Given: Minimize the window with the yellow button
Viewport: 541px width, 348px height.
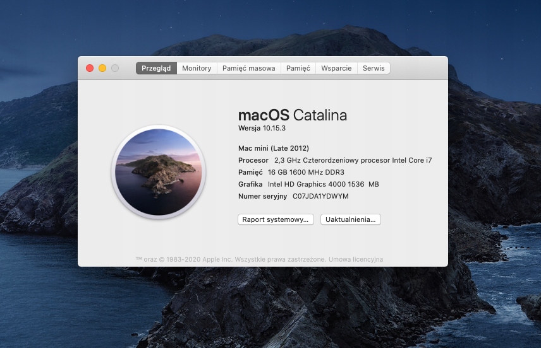Looking at the screenshot, I should [102, 68].
